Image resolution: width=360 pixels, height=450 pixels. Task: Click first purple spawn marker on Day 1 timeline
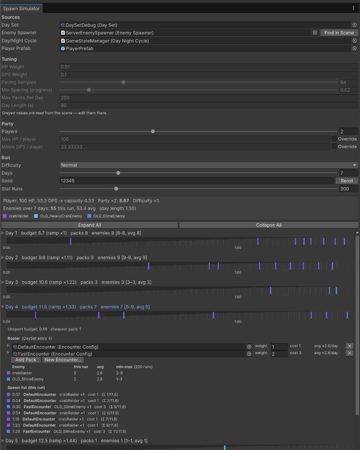click(x=70, y=241)
